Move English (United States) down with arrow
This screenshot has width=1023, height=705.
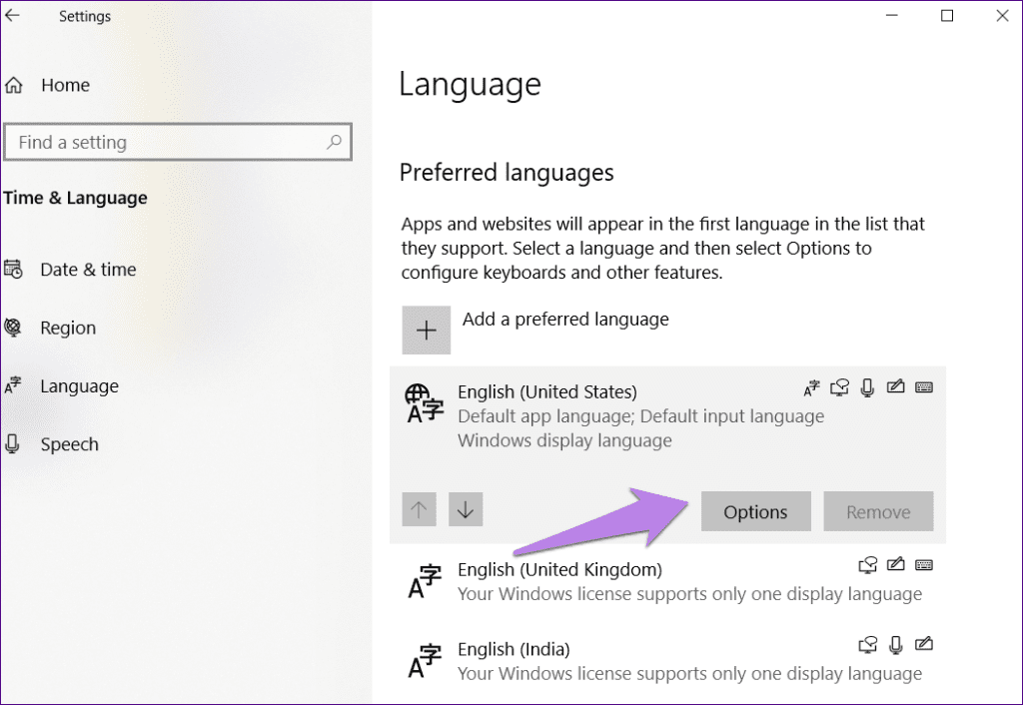pos(466,510)
